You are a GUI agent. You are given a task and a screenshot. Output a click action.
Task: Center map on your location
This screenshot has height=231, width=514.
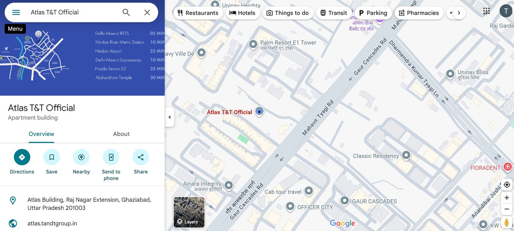(507, 185)
